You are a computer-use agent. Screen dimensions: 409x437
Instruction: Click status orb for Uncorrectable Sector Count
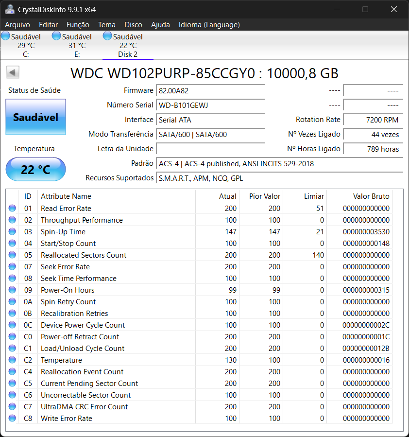(x=12, y=395)
